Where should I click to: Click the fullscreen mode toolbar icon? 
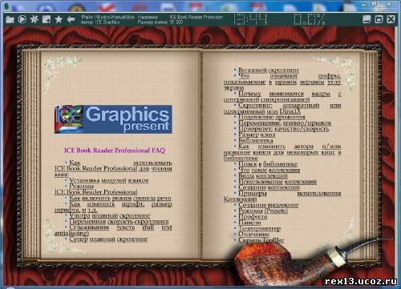point(47,19)
